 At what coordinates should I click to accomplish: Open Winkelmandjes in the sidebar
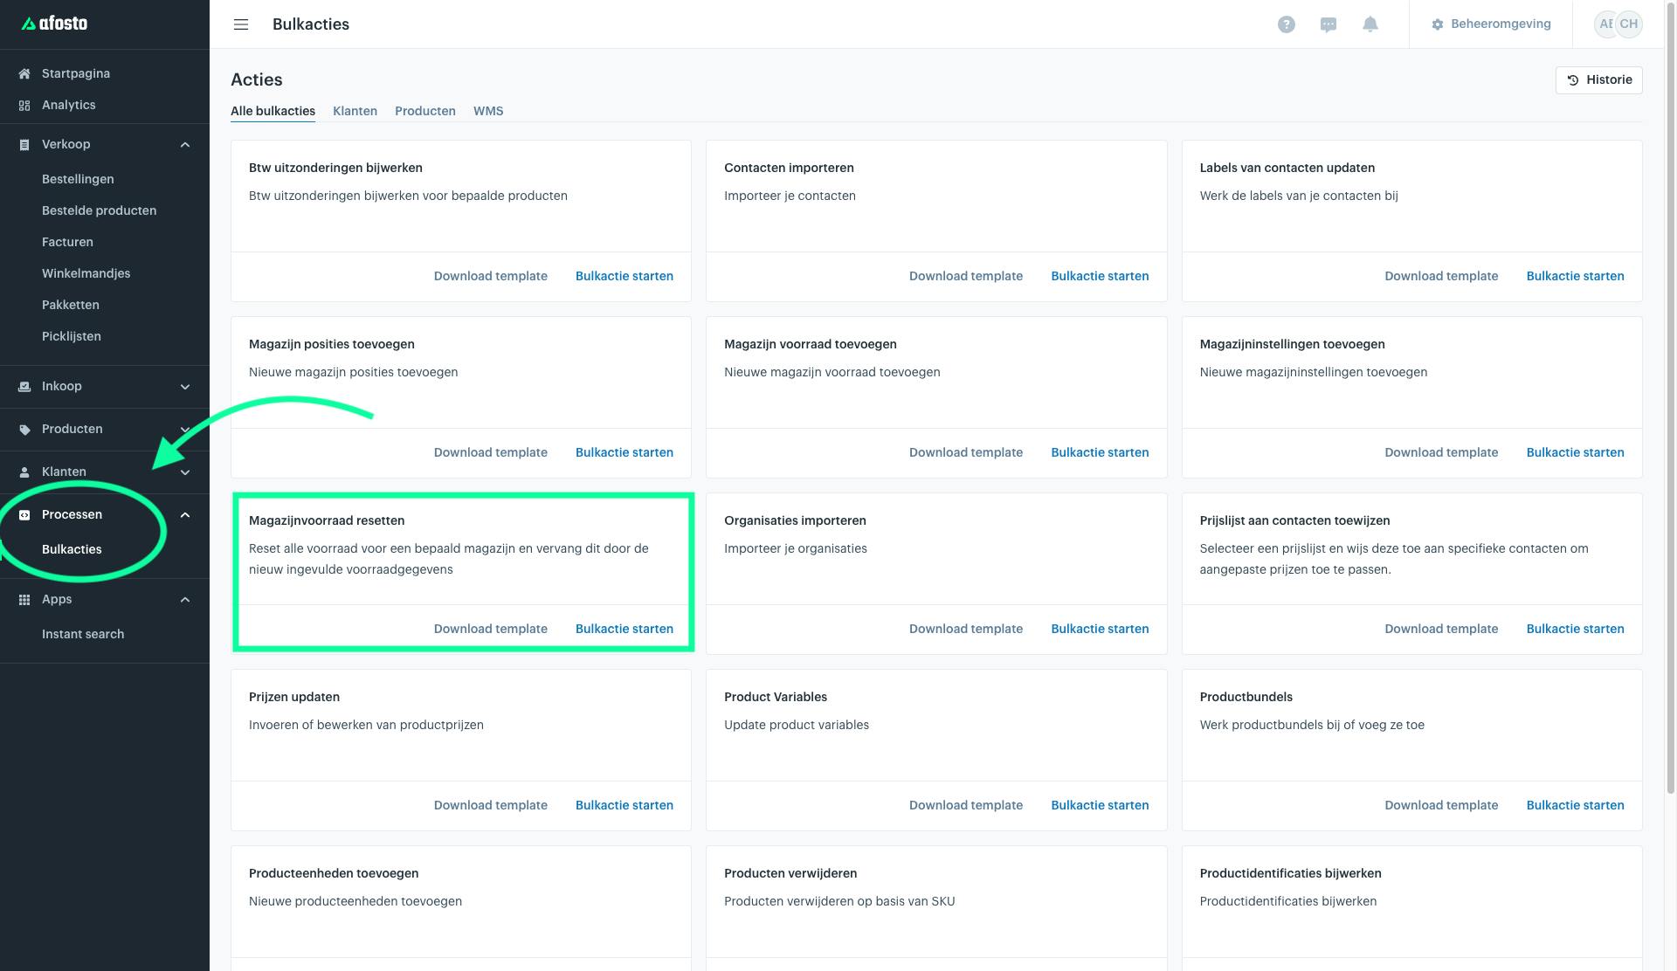click(x=86, y=273)
